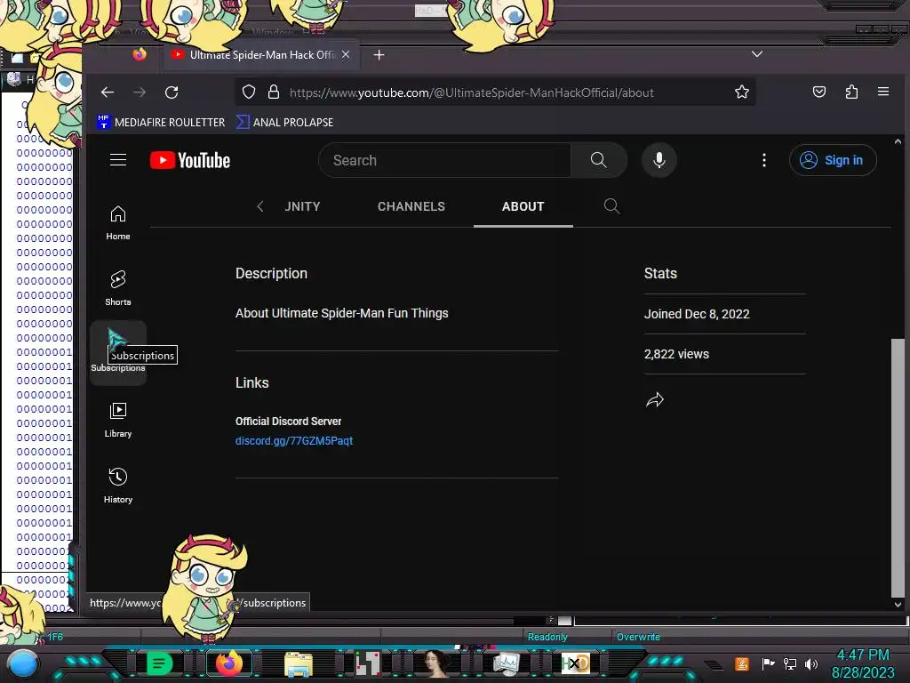Open the second bookmark toolbar item
The height and width of the screenshot is (683, 910).
[284, 122]
